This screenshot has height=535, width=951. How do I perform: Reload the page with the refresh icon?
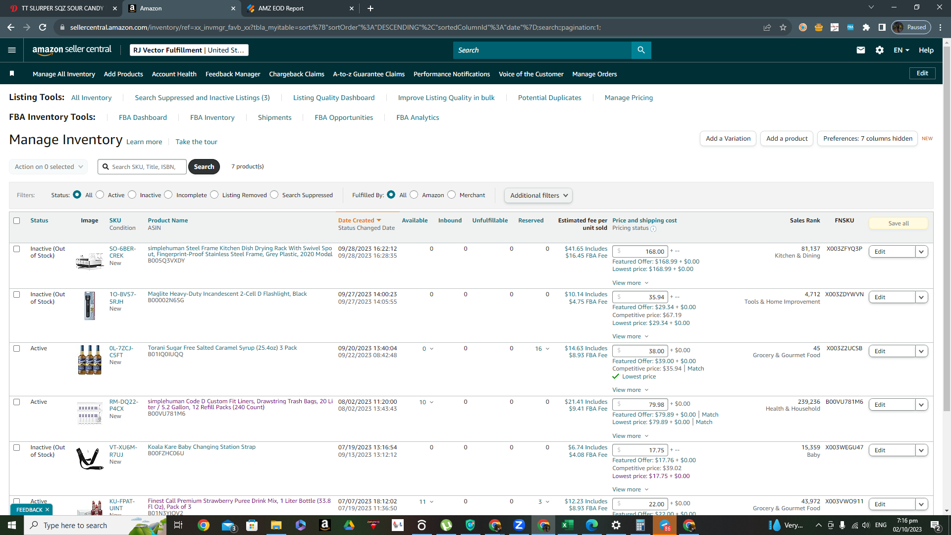coord(43,27)
